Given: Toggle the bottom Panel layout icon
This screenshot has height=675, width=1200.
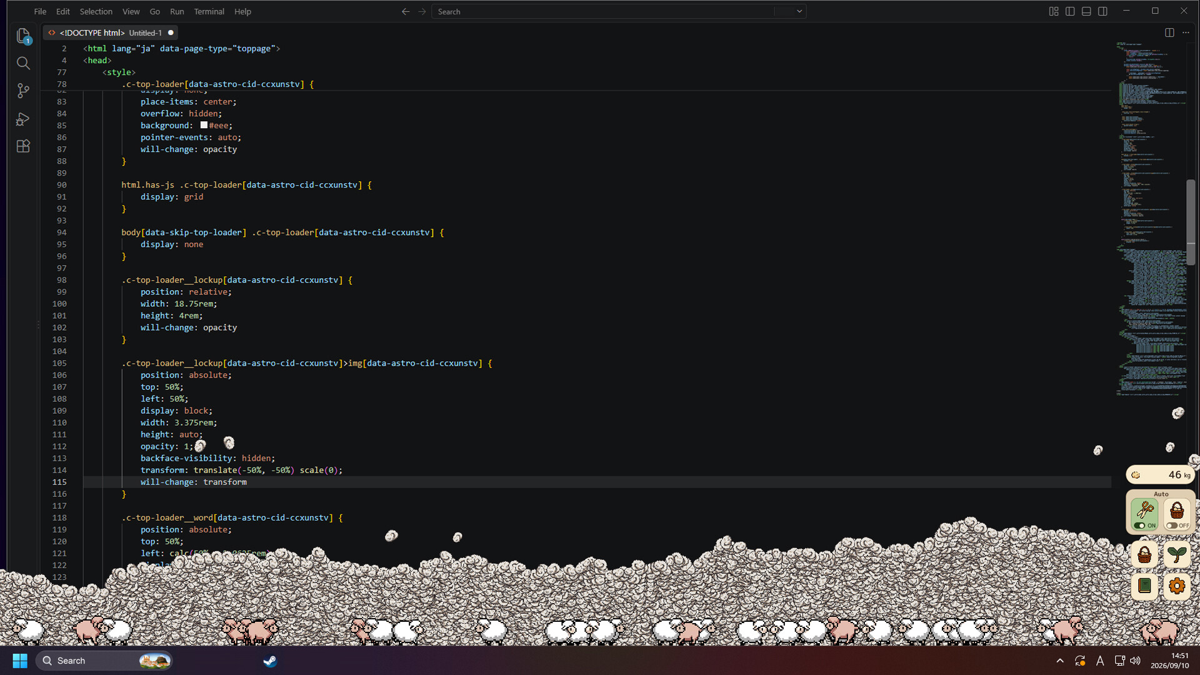Looking at the screenshot, I should [1086, 11].
